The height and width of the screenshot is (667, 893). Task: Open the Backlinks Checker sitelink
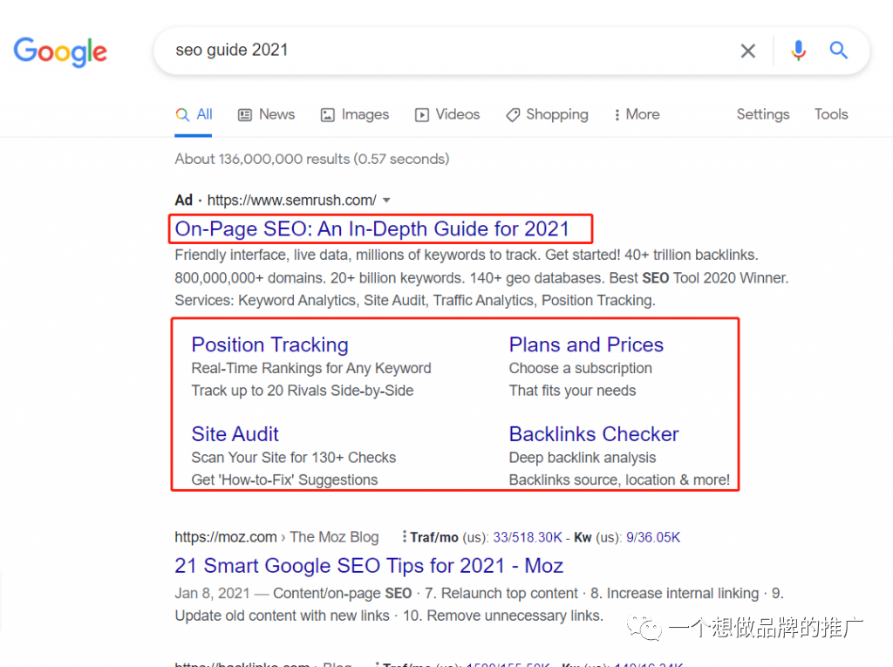[594, 434]
